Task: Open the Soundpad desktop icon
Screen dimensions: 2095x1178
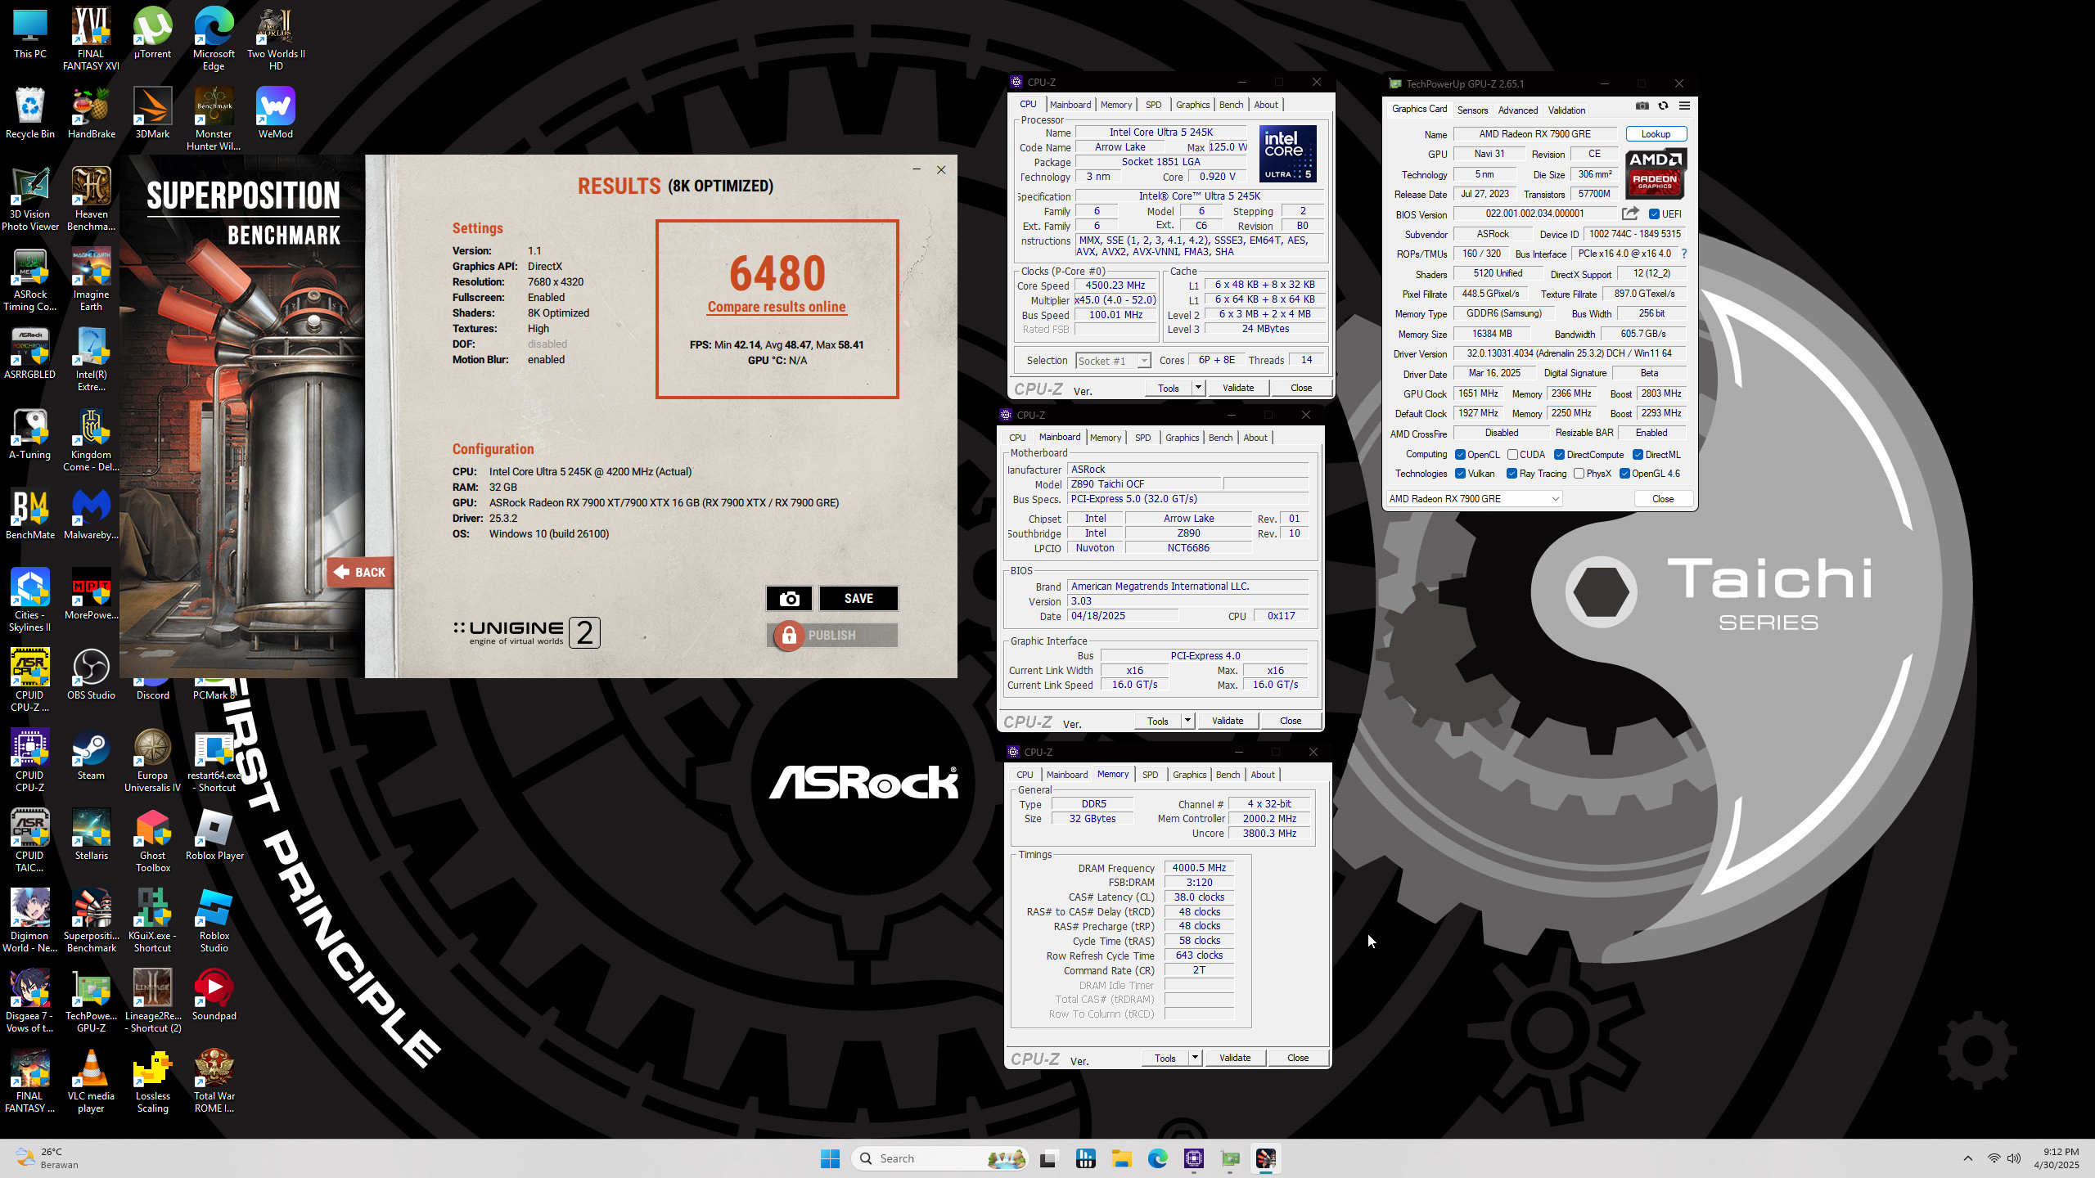Action: coord(214,996)
